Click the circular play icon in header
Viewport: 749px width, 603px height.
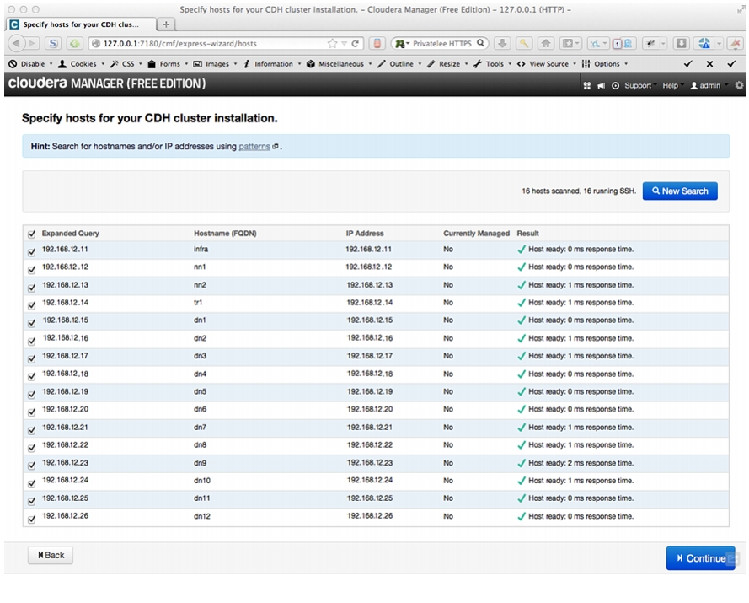(615, 85)
